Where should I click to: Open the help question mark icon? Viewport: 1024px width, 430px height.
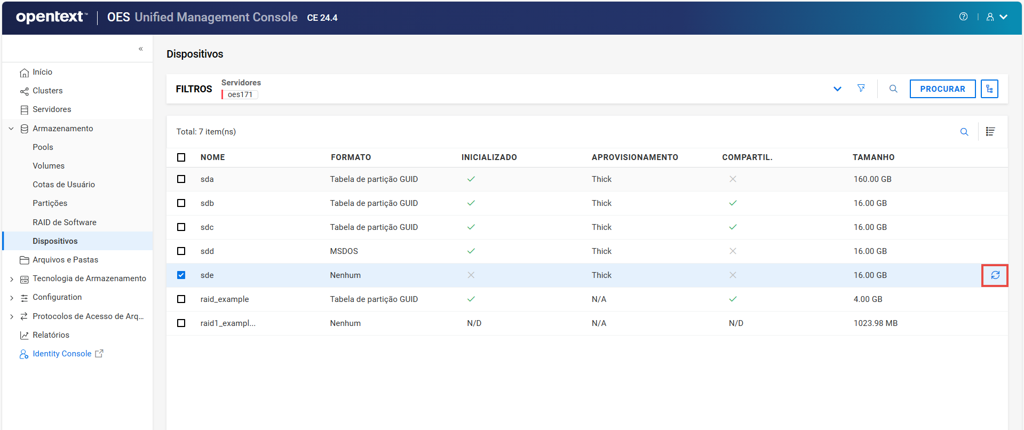tap(963, 17)
